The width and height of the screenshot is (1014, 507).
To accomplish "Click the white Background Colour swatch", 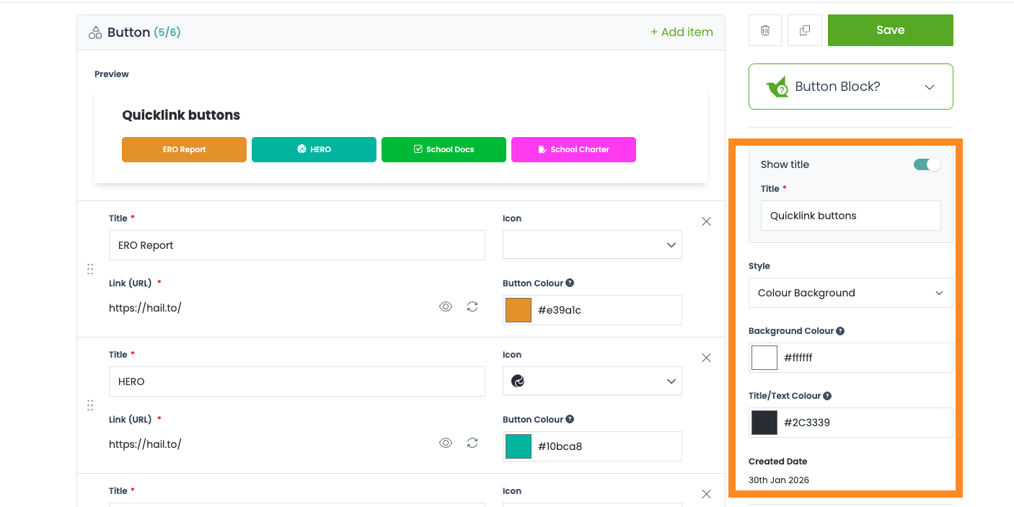I will 764,358.
